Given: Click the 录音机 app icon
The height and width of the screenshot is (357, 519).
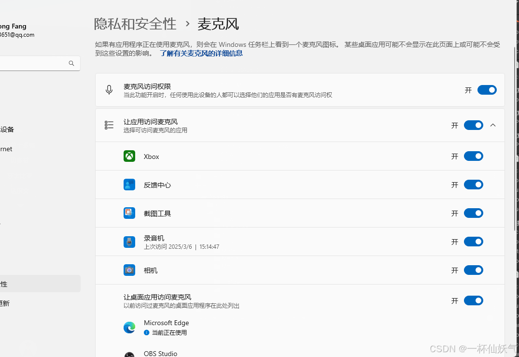Looking at the screenshot, I should [x=129, y=242].
